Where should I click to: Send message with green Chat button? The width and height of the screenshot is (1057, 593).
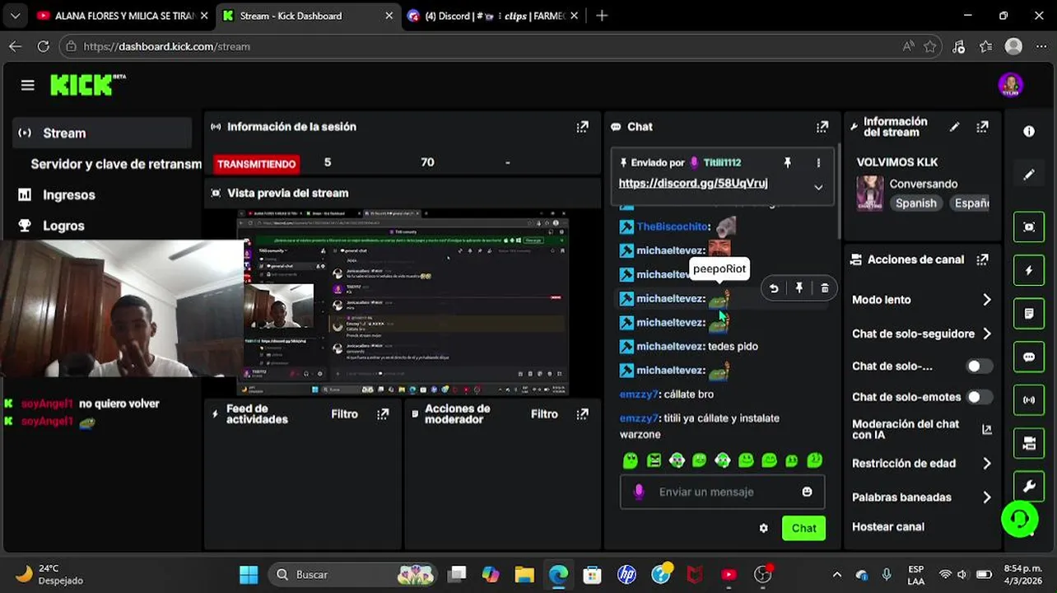click(x=803, y=528)
